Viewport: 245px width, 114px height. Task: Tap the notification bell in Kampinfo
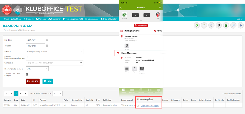click(160, 8)
